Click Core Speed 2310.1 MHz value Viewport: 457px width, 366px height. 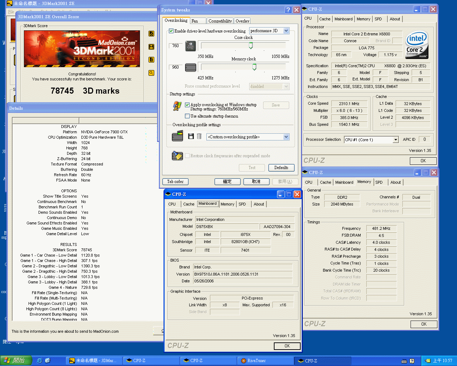coord(349,104)
